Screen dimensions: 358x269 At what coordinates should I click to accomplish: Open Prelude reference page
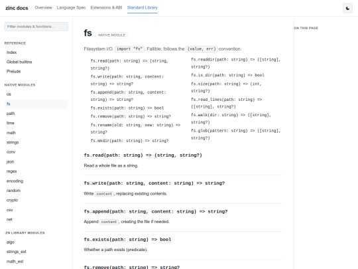coord(36,71)
